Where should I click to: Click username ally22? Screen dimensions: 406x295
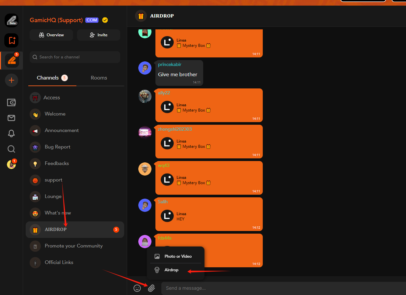pyautogui.click(x=164, y=93)
